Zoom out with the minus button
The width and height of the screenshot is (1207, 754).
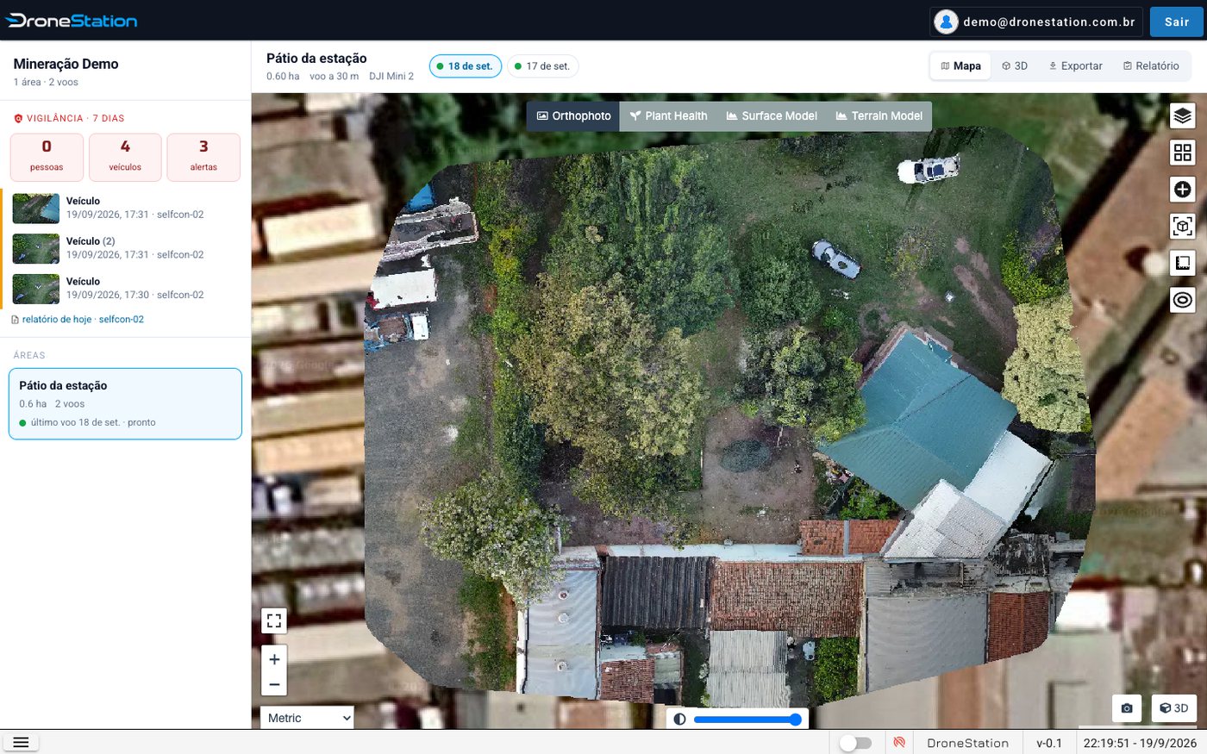click(x=274, y=685)
